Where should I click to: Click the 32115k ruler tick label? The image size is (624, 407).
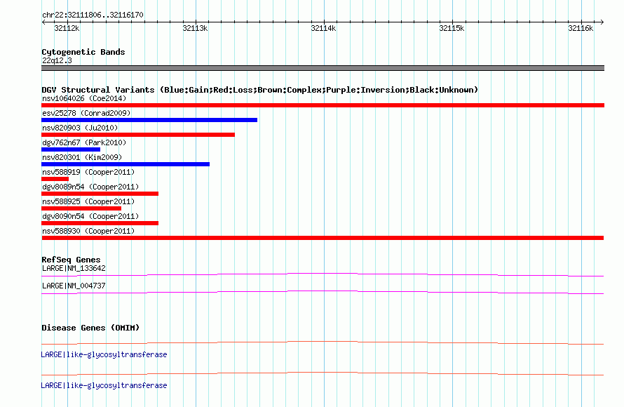[452, 28]
